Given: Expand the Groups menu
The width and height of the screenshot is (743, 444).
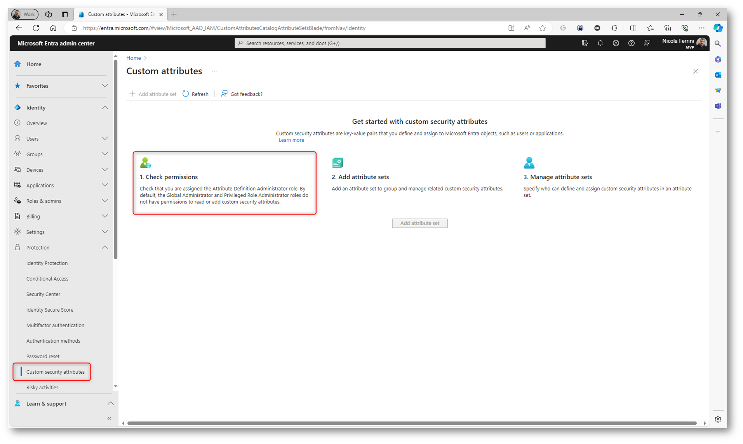Looking at the screenshot, I should (104, 154).
